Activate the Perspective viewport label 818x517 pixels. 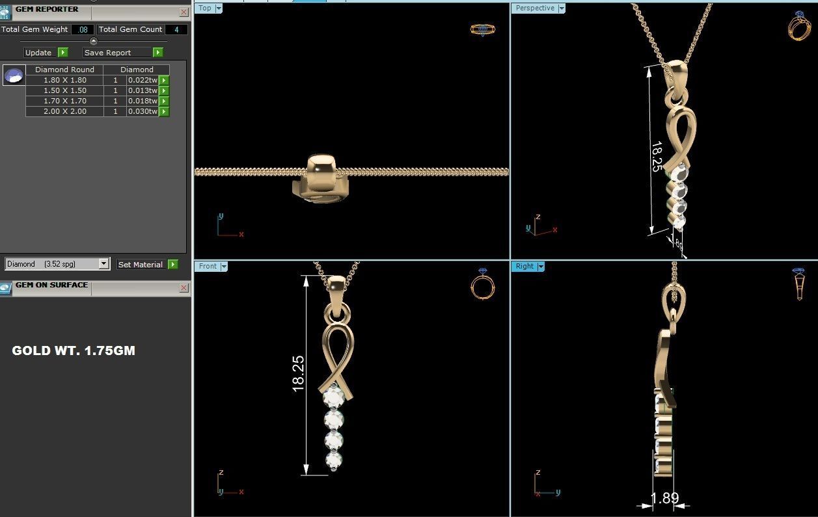tap(535, 8)
